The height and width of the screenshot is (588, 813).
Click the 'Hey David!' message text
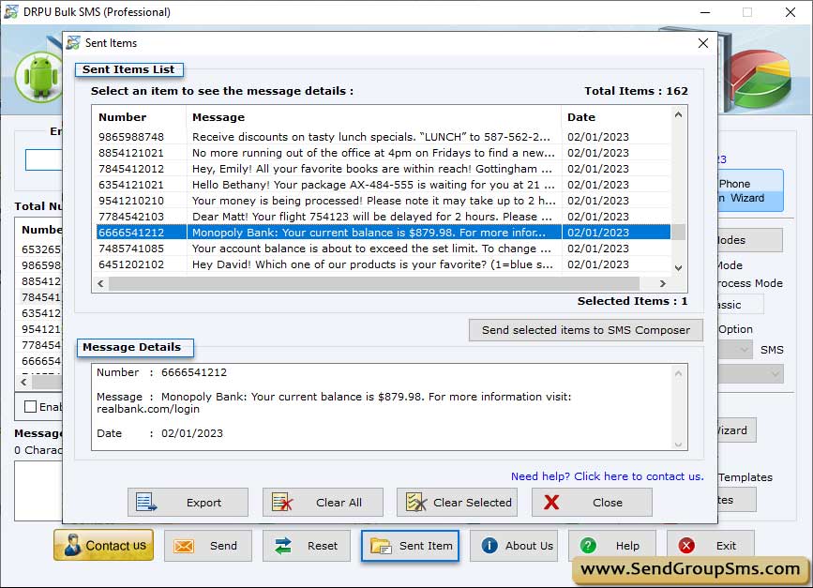click(372, 264)
